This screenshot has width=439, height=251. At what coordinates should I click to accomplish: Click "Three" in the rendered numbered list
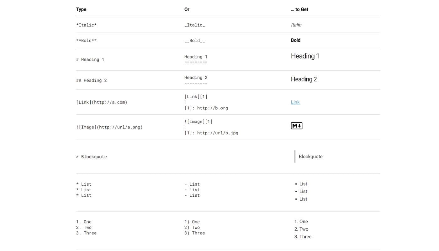click(x=305, y=237)
